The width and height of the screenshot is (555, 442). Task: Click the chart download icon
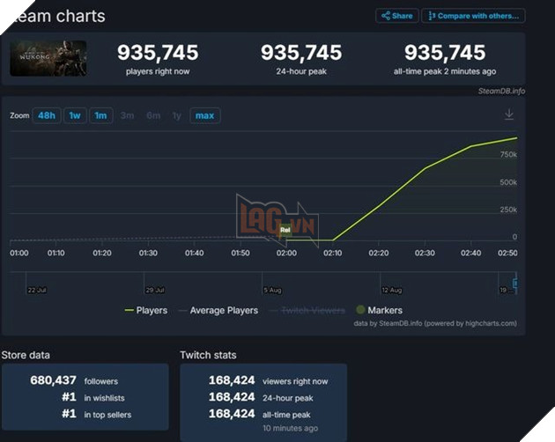509,114
